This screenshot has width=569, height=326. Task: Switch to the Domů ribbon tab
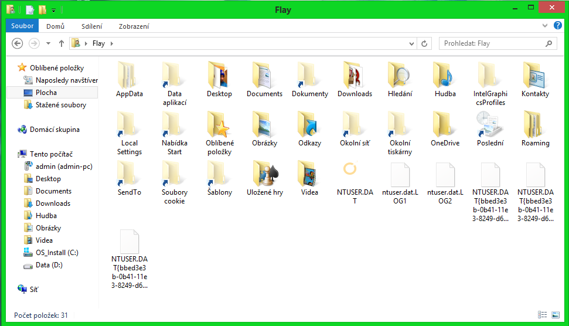click(55, 26)
